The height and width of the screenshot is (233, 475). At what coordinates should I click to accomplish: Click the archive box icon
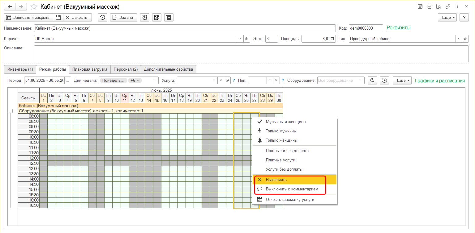[169, 17]
